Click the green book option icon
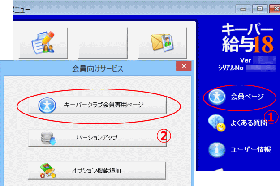This screenshot has height=186, width=280. pyautogui.click(x=47, y=170)
